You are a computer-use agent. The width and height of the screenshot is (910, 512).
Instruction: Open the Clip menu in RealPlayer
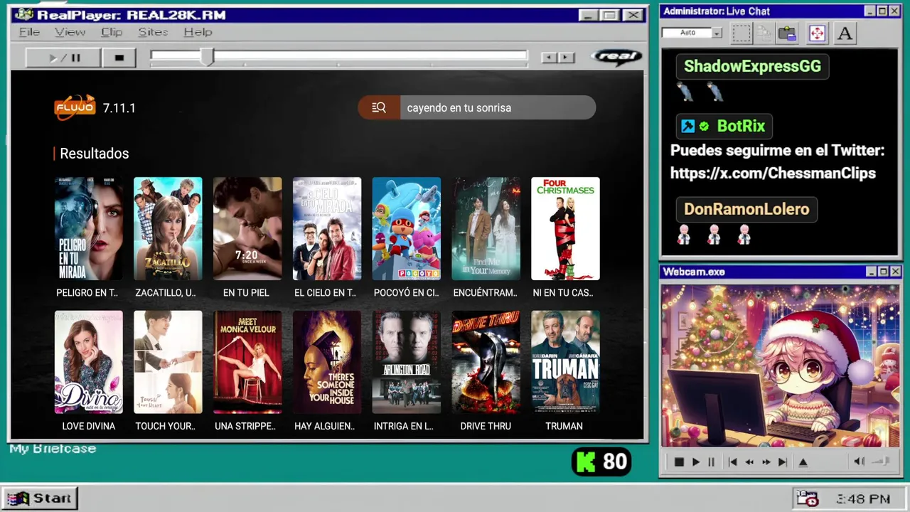pos(112,32)
